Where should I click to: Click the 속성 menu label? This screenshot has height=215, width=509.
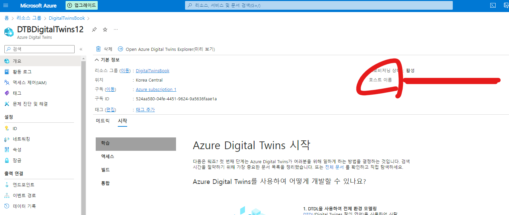[x=17, y=149]
